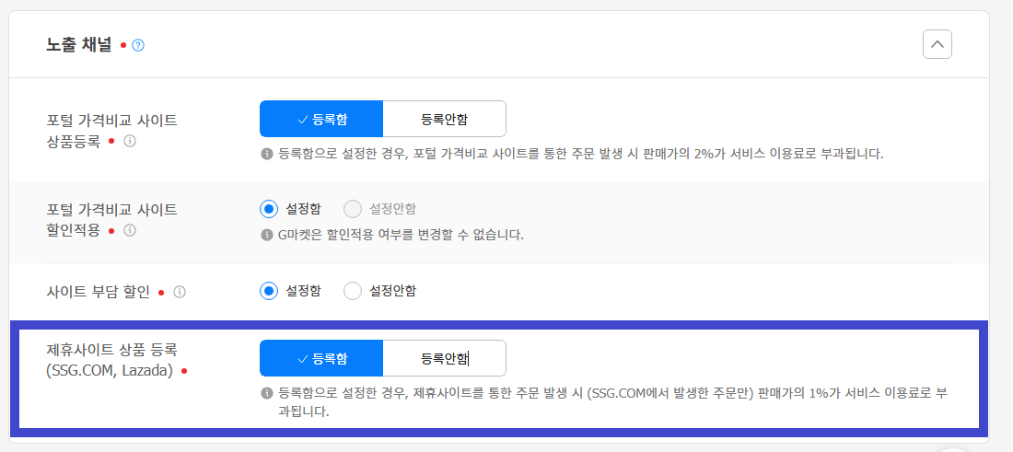Screen dimensions: 1013x452
Task: Click info icon beside 포털 가격비교 사이트 상품등록
Action: [130, 141]
